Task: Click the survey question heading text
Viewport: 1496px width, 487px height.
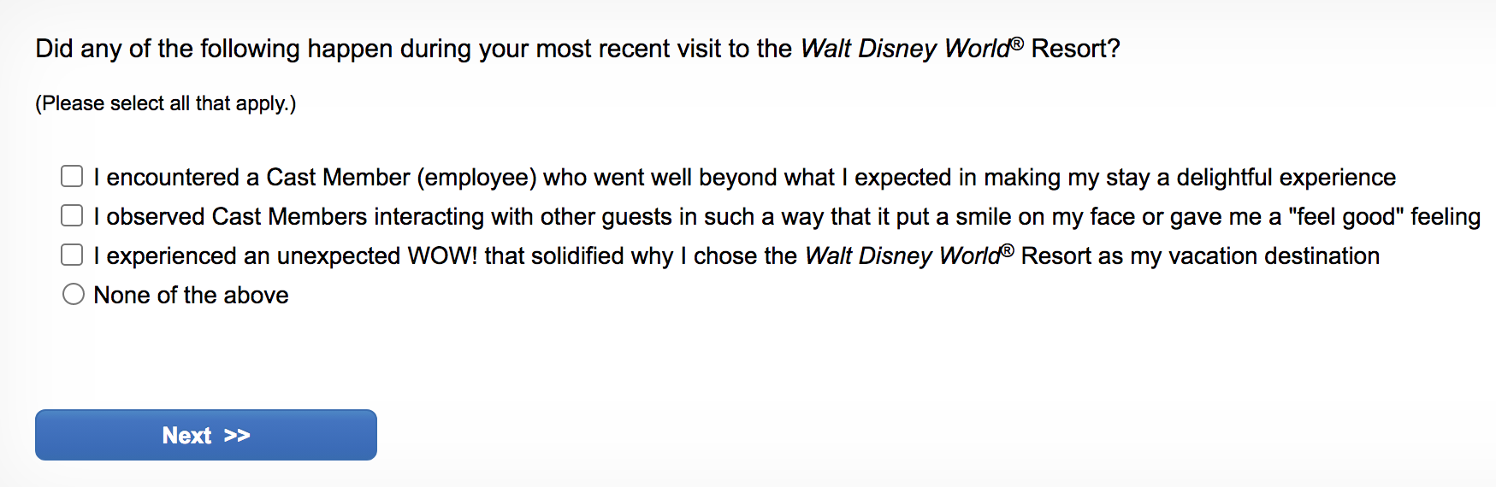Action: point(411,49)
